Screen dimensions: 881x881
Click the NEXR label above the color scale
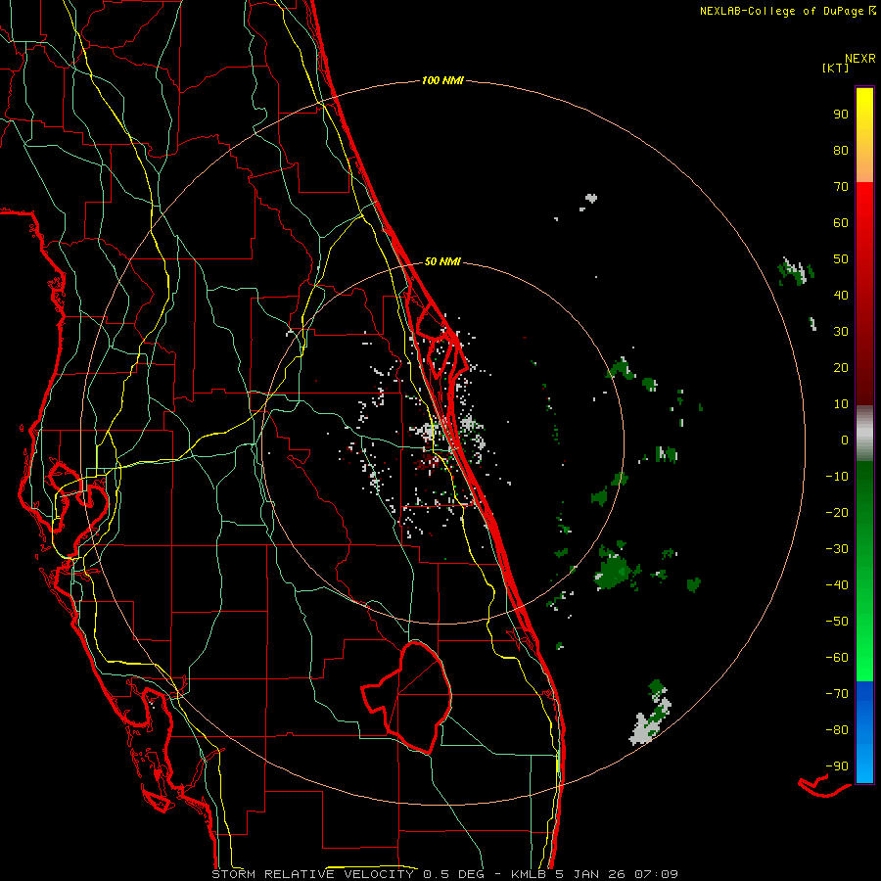coord(860,59)
